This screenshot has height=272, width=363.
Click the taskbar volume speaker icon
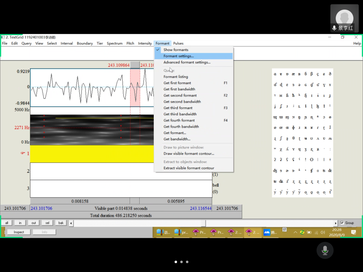pos(323,232)
